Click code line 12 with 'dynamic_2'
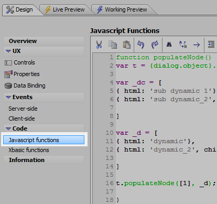217x204 pixels. pos(166,149)
